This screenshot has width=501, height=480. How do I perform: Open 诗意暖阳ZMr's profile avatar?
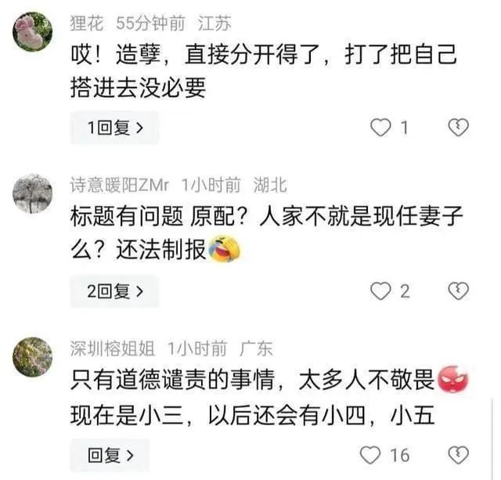coord(32,193)
